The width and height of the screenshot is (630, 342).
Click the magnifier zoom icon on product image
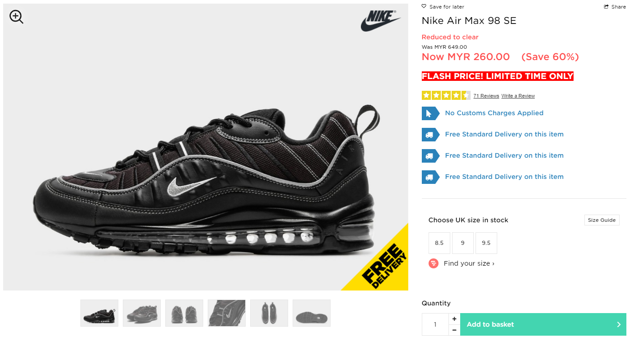pos(16,17)
